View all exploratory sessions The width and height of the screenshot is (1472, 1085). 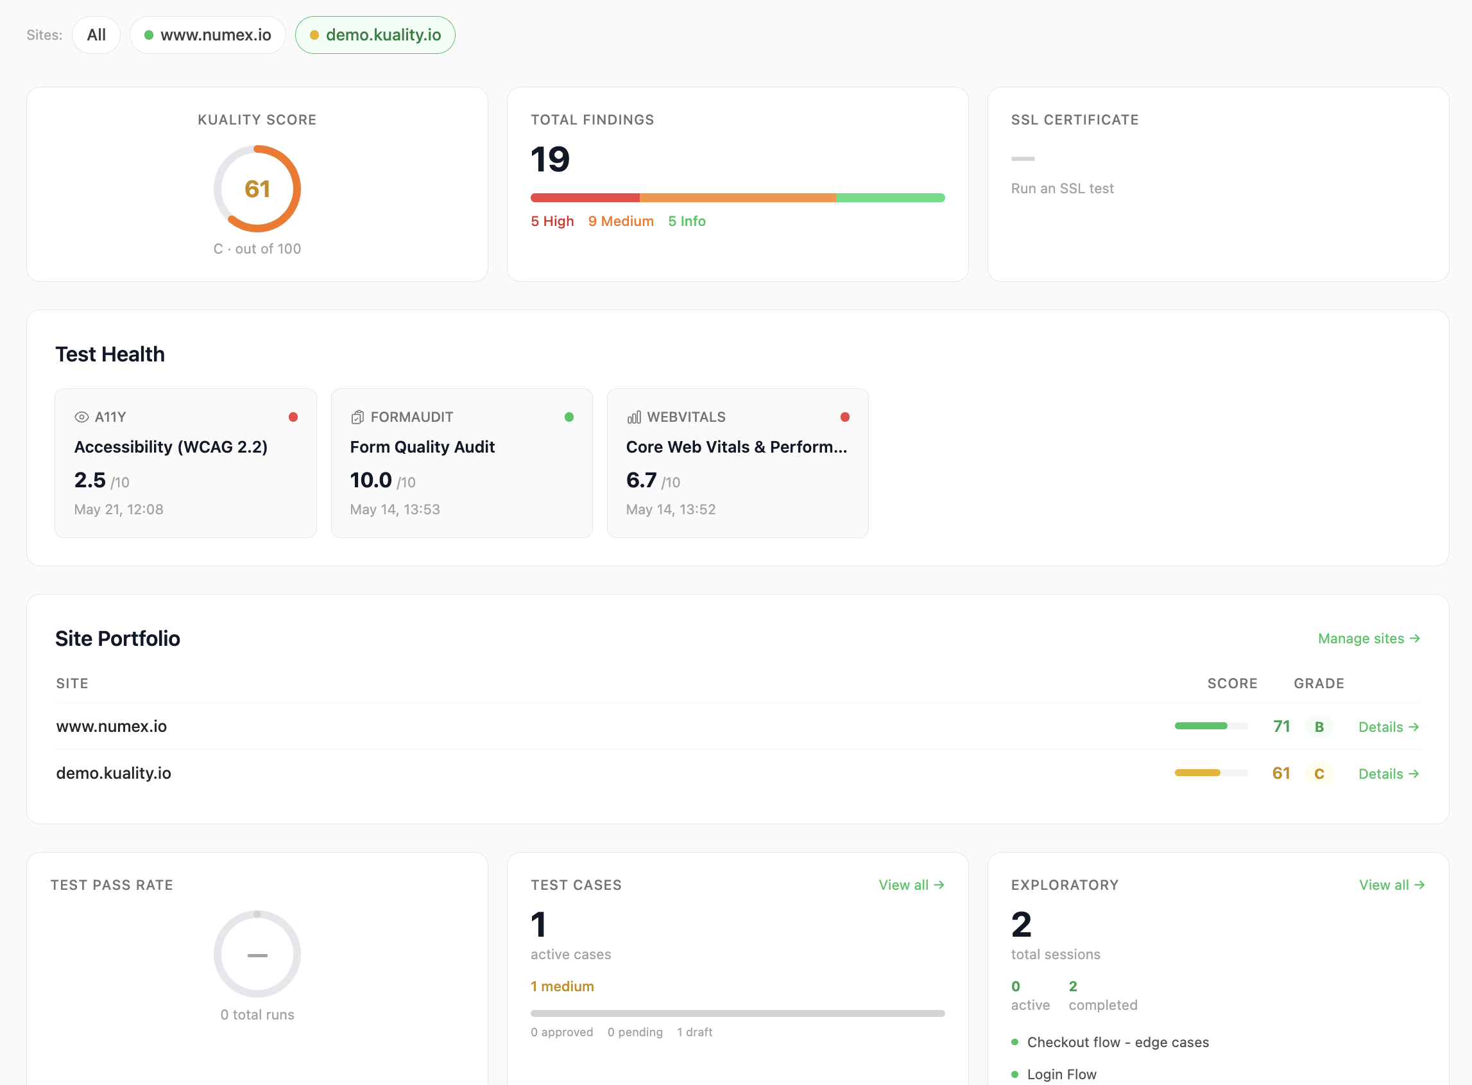(1391, 885)
